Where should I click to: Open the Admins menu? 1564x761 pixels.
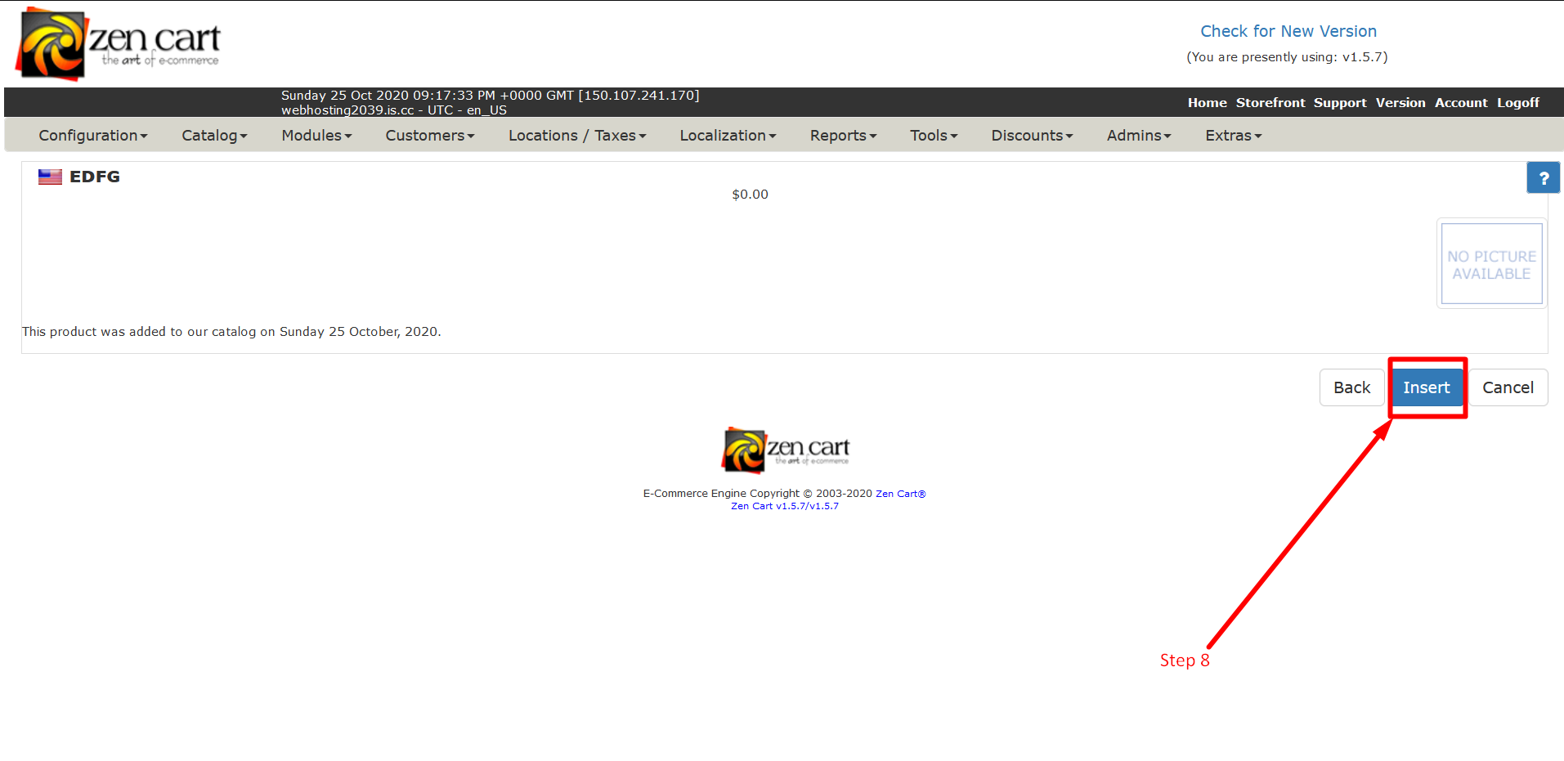1139,136
